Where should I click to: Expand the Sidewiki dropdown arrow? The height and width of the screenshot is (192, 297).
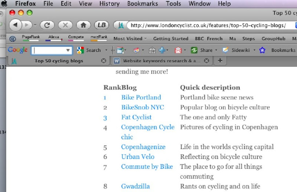coord(254,50)
